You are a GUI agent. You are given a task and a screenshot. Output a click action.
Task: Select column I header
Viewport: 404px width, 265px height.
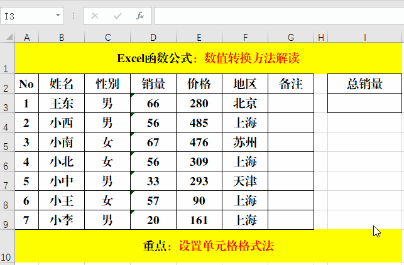coord(365,37)
